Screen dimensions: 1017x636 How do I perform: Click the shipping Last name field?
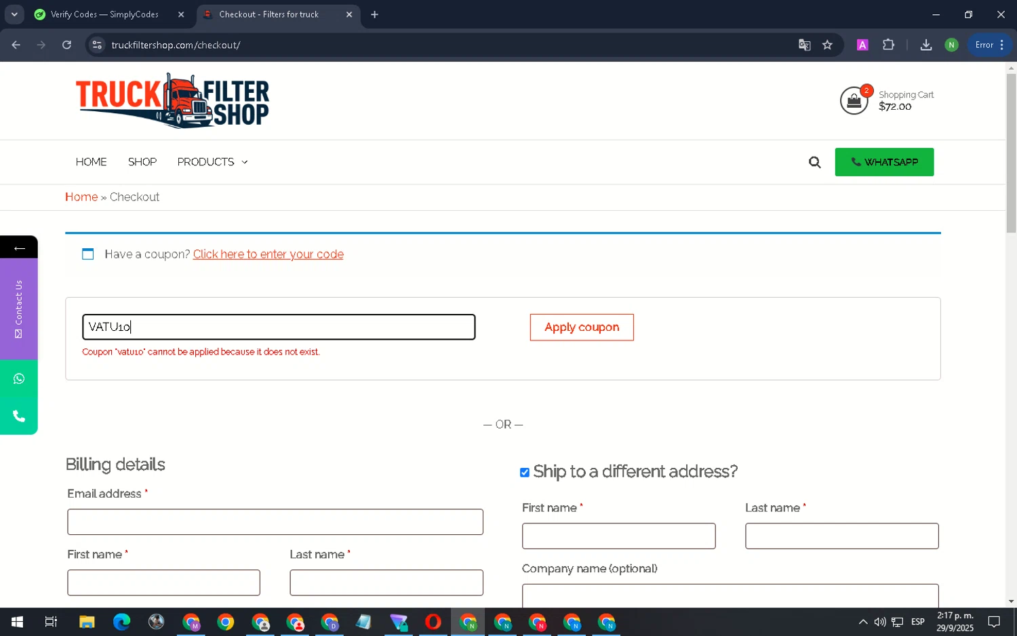841,536
